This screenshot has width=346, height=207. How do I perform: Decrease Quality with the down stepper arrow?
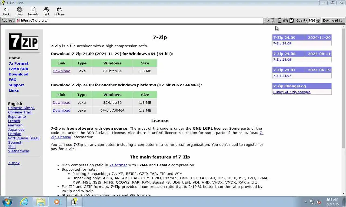(x=318, y=22)
